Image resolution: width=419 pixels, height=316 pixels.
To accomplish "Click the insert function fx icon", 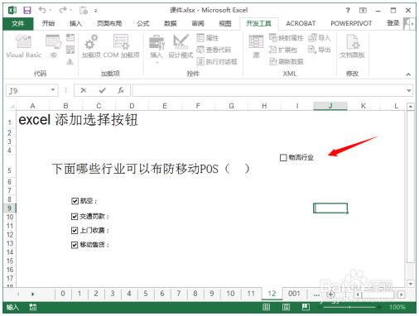I will [x=121, y=90].
